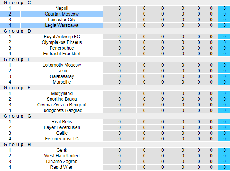The height and width of the screenshot is (171, 230).
Task: Click the blue points cell for Genk
Action: coord(224,150)
